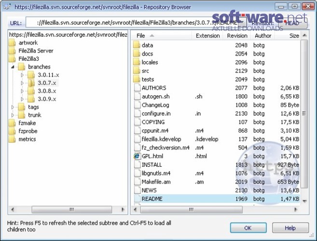Screen dimensions: 317x241
Task: Click the 2,06 KB size cell for AUTHORS
Action: click(x=289, y=88)
